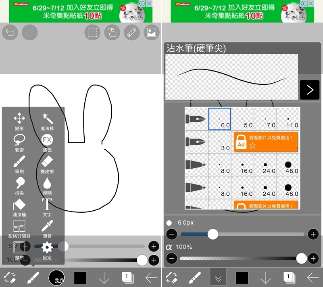Decrease 100% opacity with minus button
This screenshot has width=323, height=287.
172,258
